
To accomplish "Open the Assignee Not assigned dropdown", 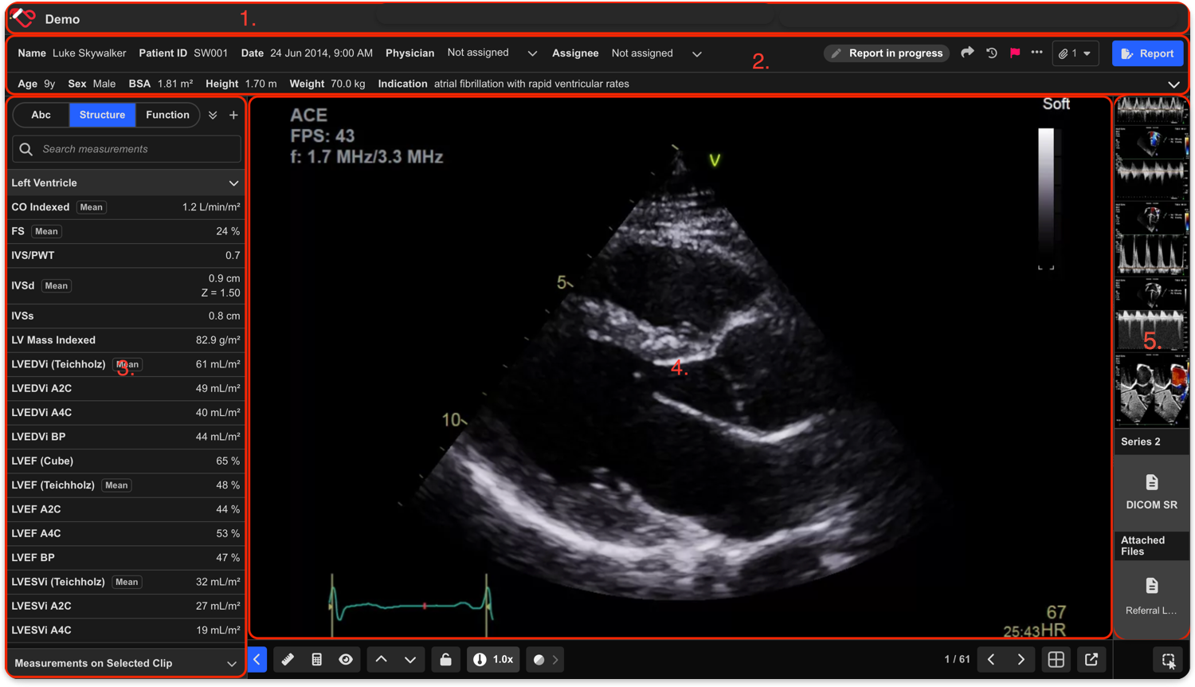I will click(656, 53).
